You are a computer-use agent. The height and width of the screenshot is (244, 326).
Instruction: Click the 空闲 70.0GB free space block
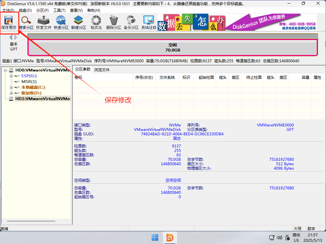tap(173, 48)
